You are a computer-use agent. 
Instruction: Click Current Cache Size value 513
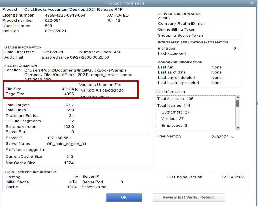point(70,157)
